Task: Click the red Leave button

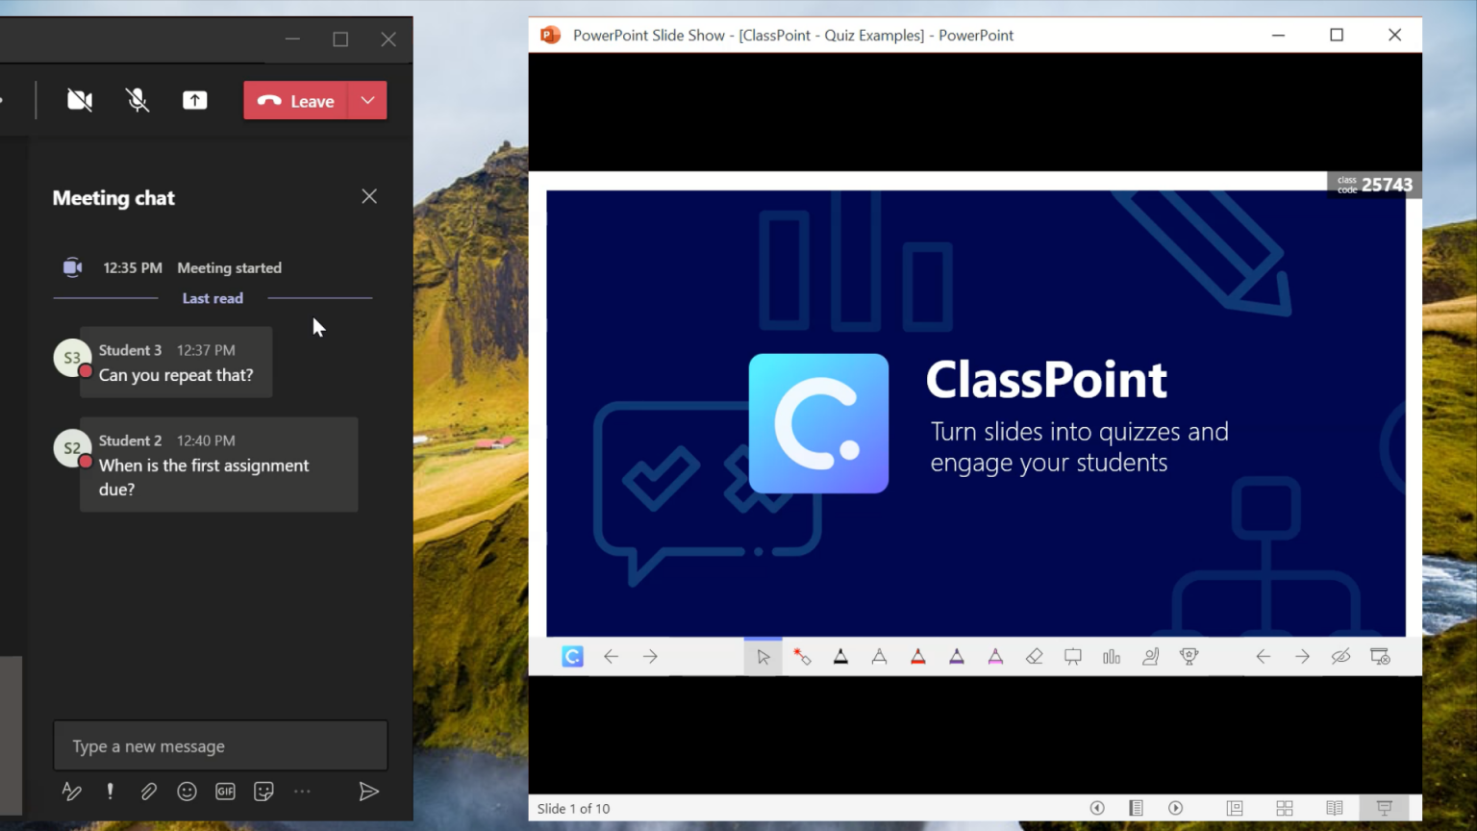Action: click(x=298, y=100)
